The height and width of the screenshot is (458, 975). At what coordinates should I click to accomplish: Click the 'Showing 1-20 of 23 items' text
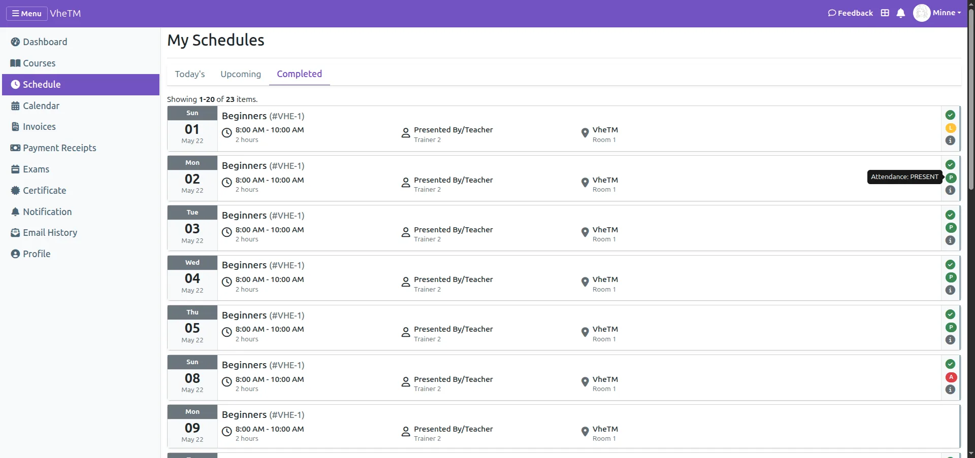212,99
